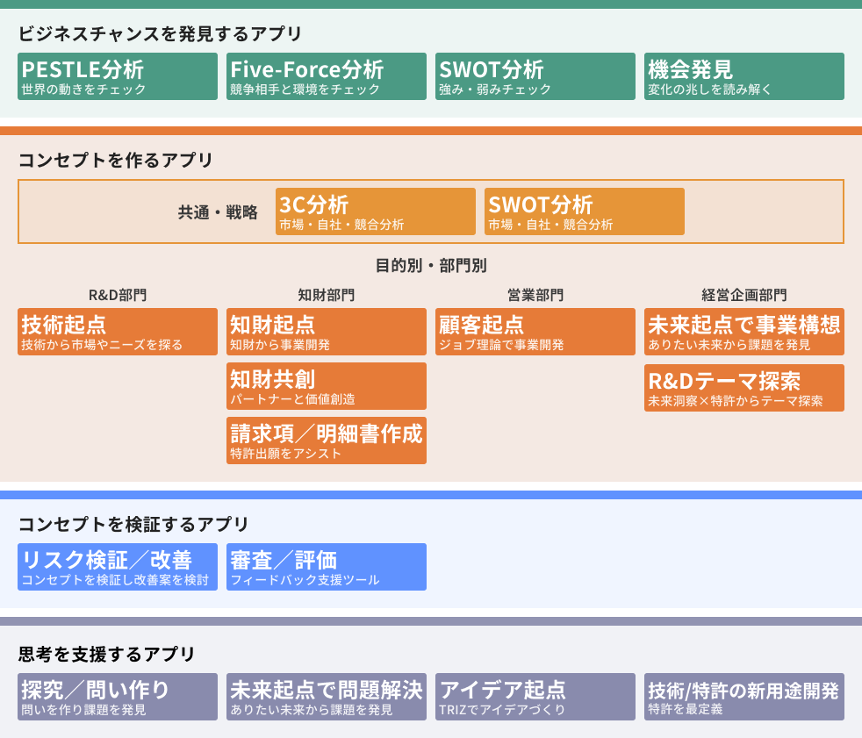Image resolution: width=862 pixels, height=738 pixels.
Task: Open 知財起点 in the 知財部門 column
Action: click(327, 332)
